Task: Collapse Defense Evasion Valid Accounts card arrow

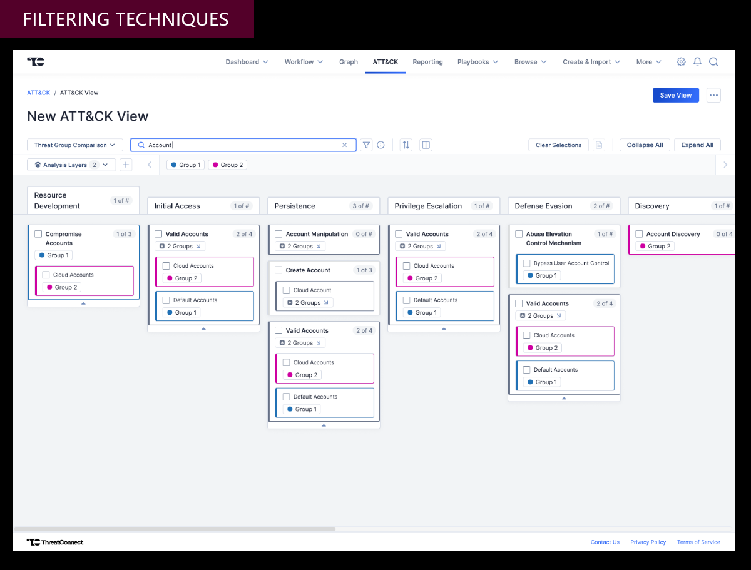Action: pos(564,398)
